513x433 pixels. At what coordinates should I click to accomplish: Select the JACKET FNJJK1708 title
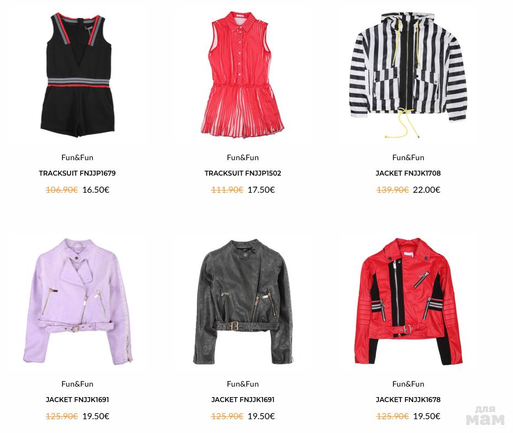(408, 173)
